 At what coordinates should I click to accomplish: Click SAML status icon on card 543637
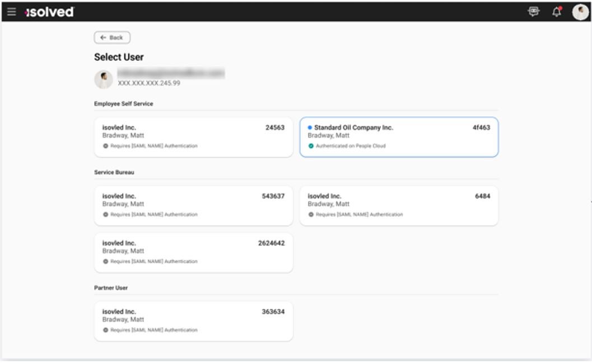[x=106, y=215]
